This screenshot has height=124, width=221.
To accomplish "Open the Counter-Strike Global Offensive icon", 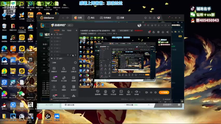I will [x=31, y=17].
